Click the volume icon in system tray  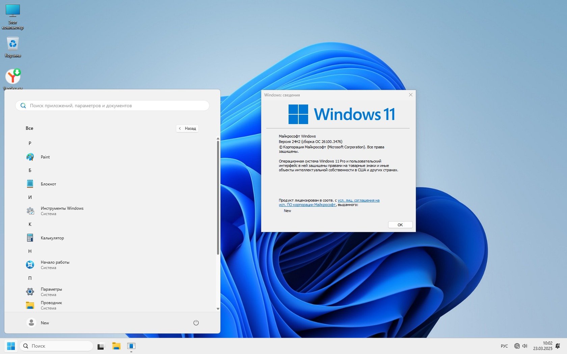525,346
